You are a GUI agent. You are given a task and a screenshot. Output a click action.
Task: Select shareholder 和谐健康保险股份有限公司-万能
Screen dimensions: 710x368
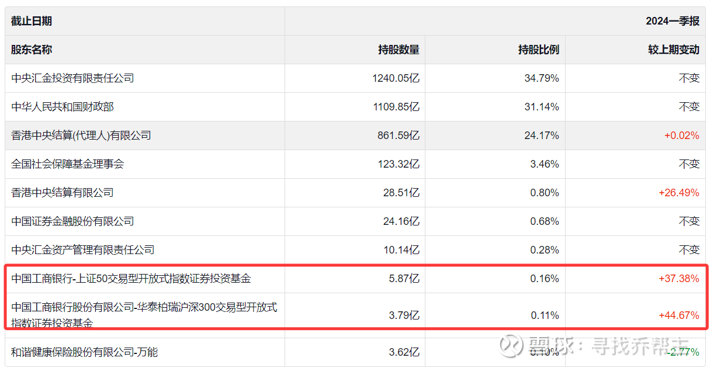pyautogui.click(x=84, y=352)
